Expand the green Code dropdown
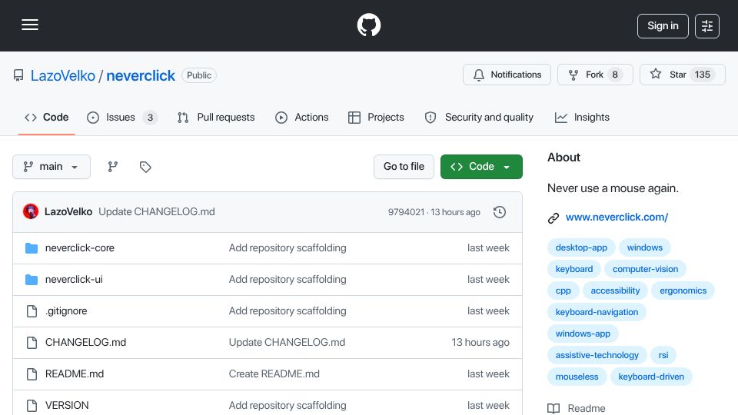Image resolution: width=738 pixels, height=415 pixels. pyautogui.click(x=481, y=167)
